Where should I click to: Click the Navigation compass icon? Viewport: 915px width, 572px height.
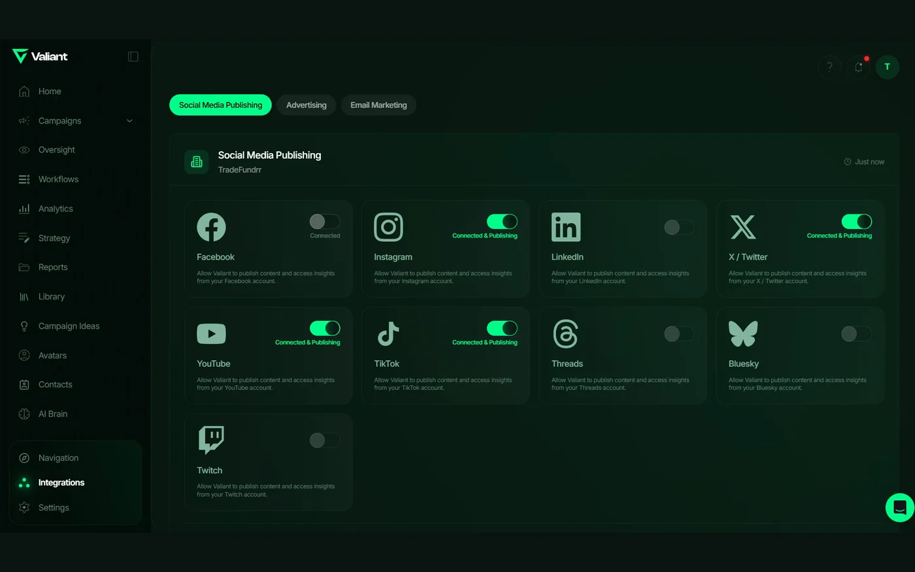[24, 458]
